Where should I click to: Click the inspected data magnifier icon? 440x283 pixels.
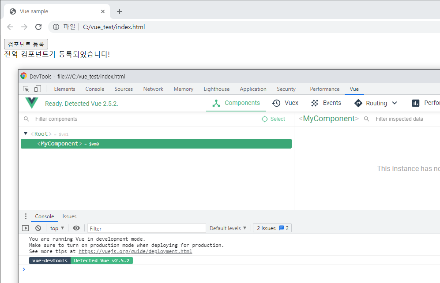pos(366,119)
